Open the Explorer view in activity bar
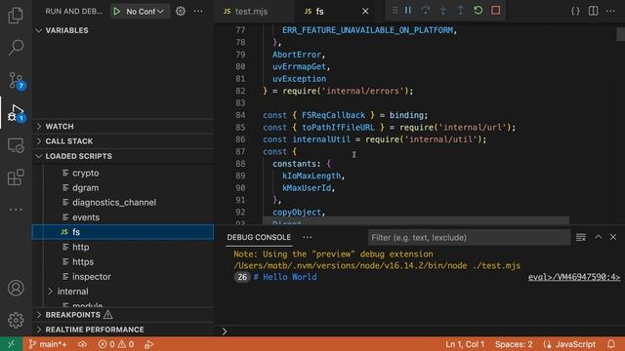This screenshot has height=351, width=625. click(16, 16)
